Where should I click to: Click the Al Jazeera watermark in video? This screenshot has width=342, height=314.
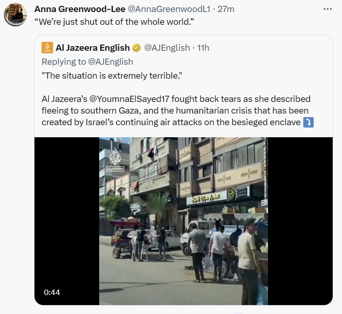pyautogui.click(x=115, y=159)
